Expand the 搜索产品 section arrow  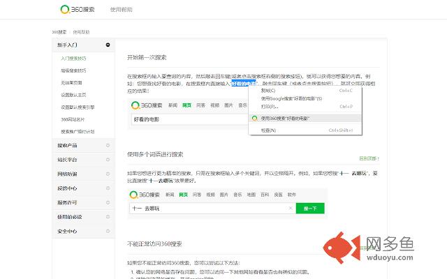point(108,145)
